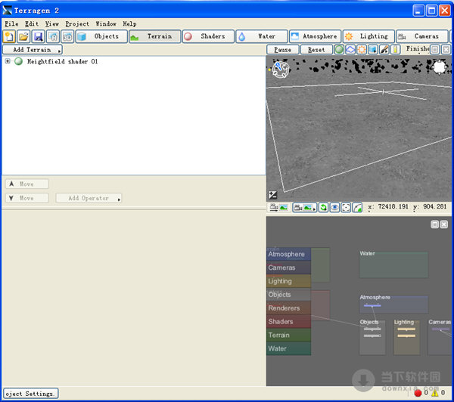The image size is (454, 402).
Task: Open the Add Operator dropdown
Action: pos(89,198)
